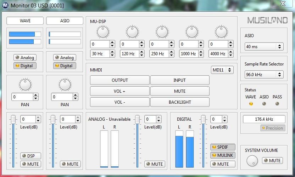Click the DIGITAL level fader handle
Screen dimensions: 295x177
point(203,120)
